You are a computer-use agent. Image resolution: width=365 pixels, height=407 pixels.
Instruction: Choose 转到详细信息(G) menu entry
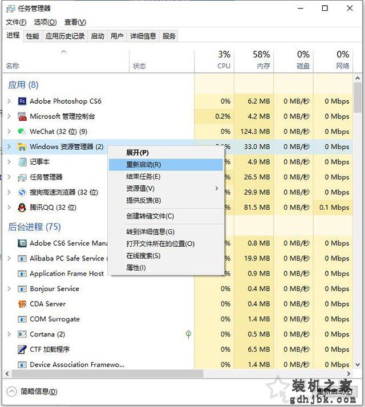pyautogui.click(x=166, y=232)
